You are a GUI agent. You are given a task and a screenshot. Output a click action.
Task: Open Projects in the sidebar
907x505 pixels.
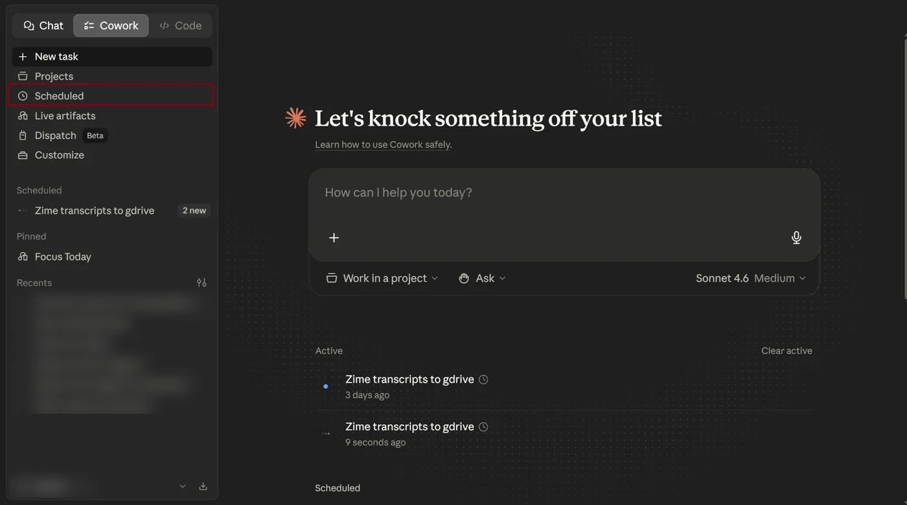point(112,76)
